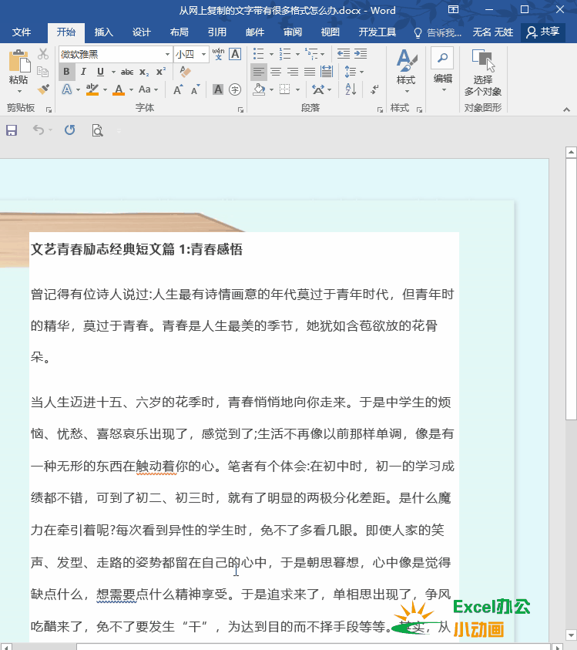Toggle Bold formatting

66,72
